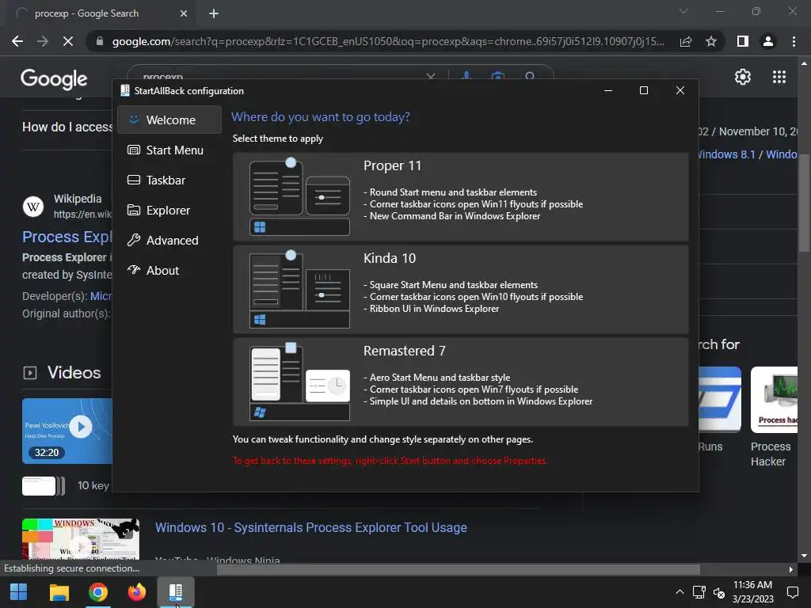Go to Start Menu settings page
Screen dimensions: 811x608
coord(169,150)
